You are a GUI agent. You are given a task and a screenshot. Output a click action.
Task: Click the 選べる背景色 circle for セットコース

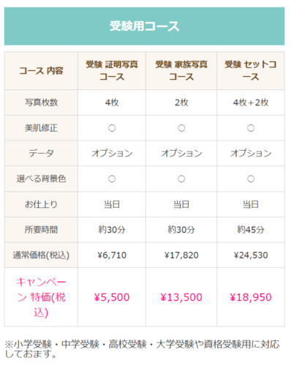coord(251,179)
